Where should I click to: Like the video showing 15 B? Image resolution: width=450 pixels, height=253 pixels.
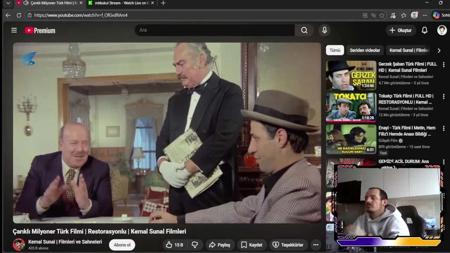[175, 245]
